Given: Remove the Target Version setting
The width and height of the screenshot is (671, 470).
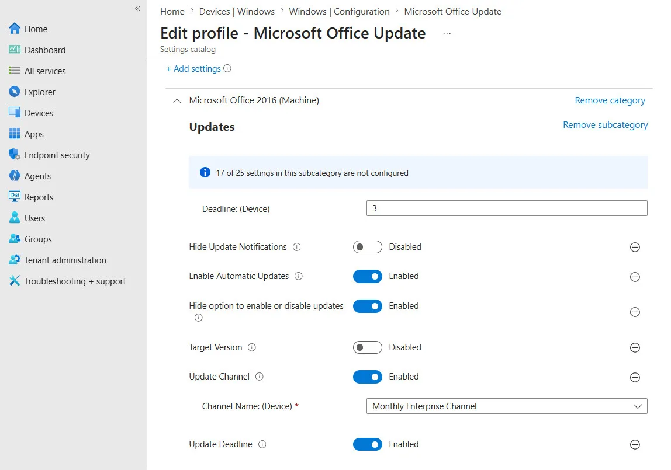Looking at the screenshot, I should tap(635, 348).
